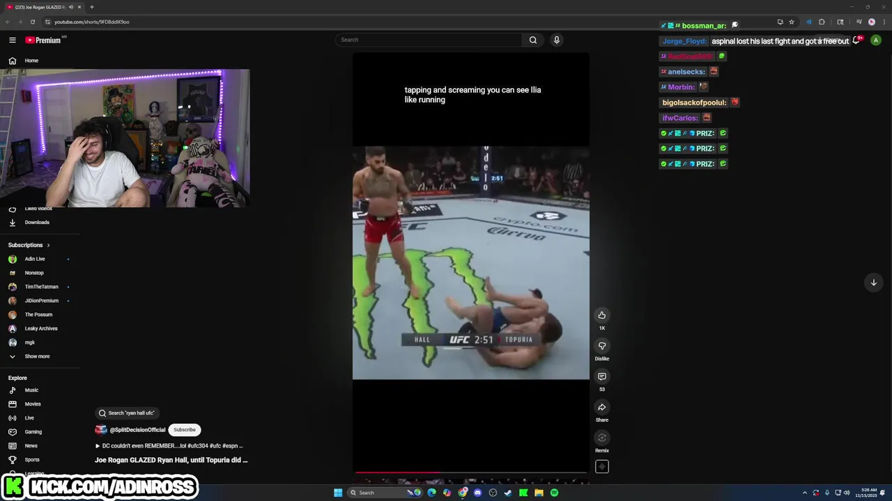
Task: Toggle the site audio indicator in address bar
Action: 808,22
